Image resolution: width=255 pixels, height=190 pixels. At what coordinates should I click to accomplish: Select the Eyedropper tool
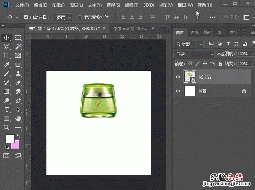(x=7, y=65)
